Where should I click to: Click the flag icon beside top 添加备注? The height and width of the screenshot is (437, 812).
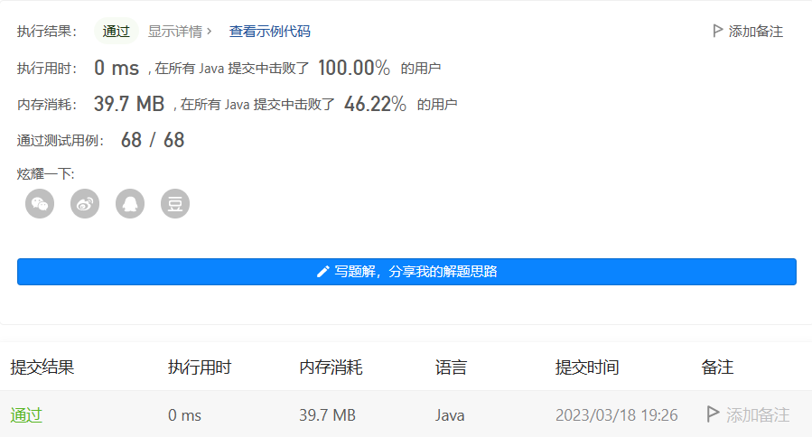(718, 31)
